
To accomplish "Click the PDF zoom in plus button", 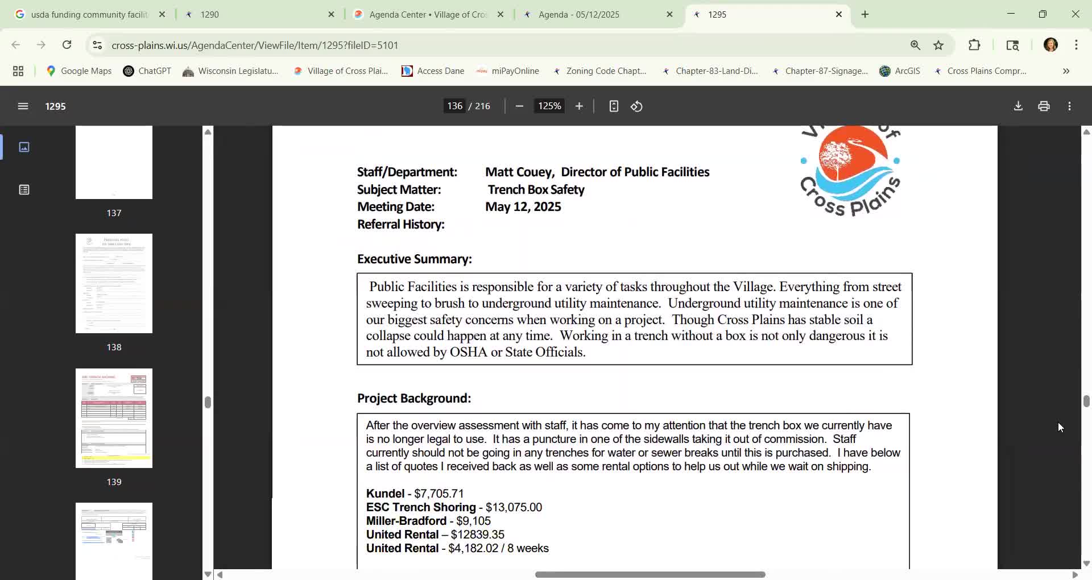I will (x=579, y=106).
